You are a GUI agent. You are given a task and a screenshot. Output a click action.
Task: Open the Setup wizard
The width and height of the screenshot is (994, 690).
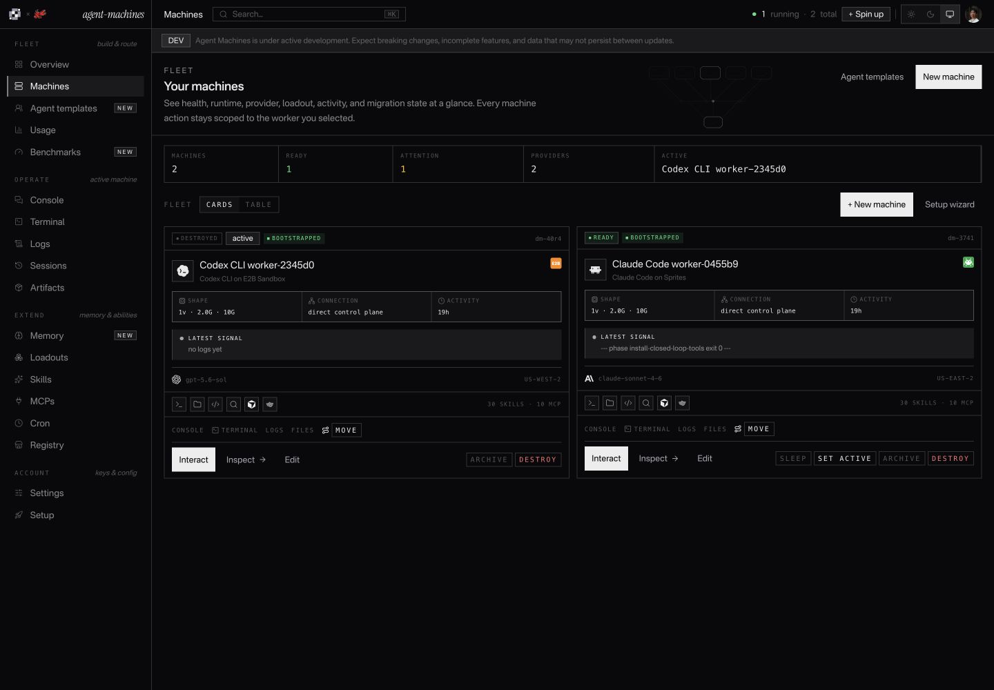pos(950,204)
